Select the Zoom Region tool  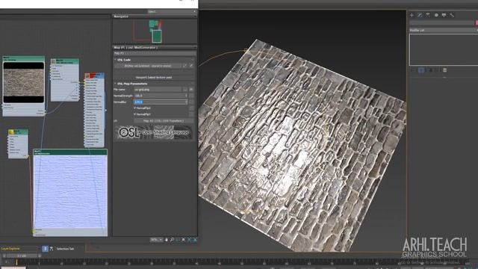(178, 240)
